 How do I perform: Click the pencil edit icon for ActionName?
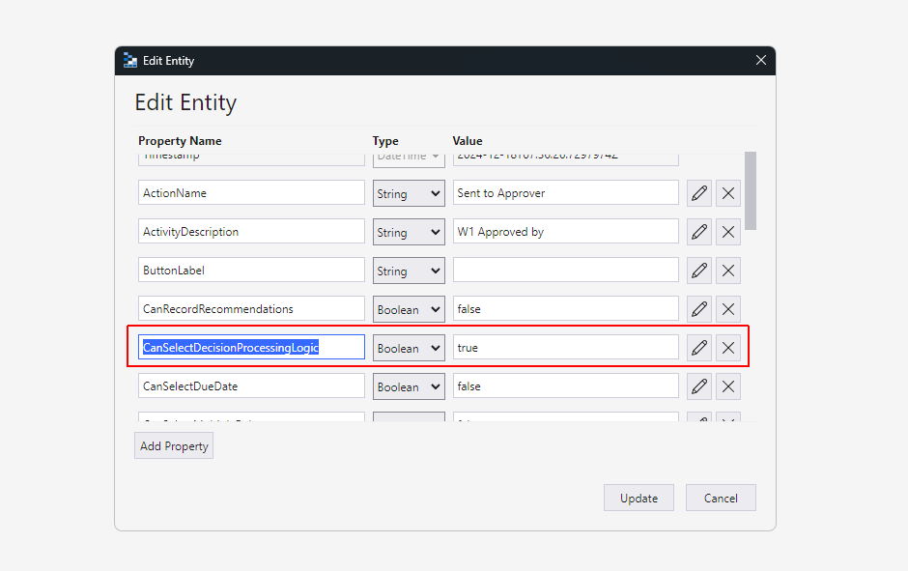[x=699, y=193]
